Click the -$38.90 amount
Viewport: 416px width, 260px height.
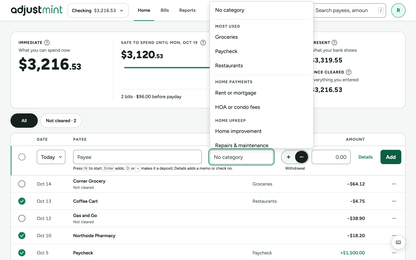click(356, 218)
